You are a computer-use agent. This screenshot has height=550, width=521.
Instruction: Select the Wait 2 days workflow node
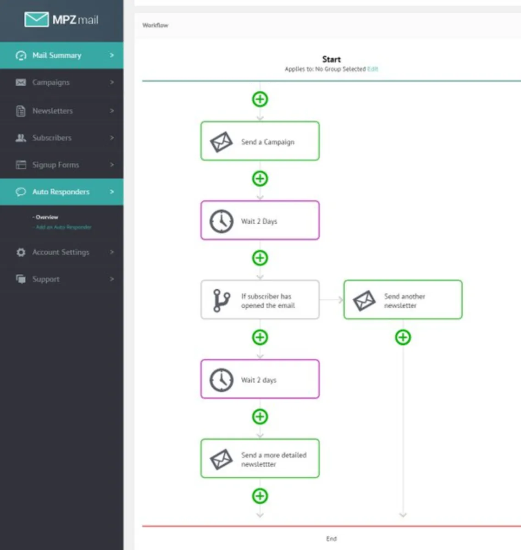[260, 379]
